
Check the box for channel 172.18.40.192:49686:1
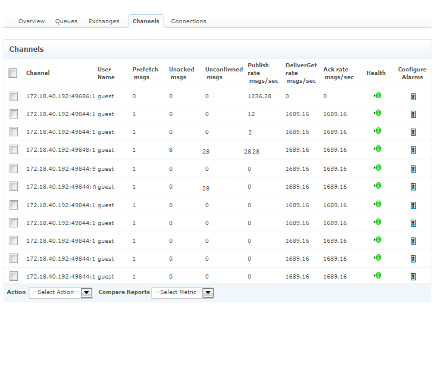pos(14,96)
